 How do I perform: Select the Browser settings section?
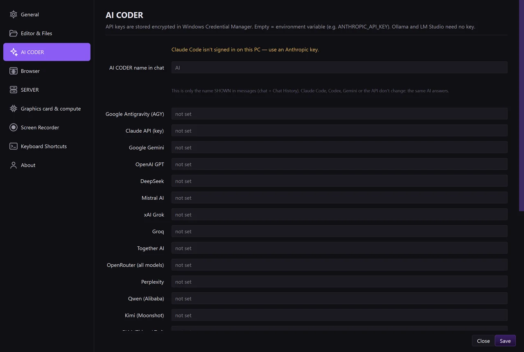point(47,71)
